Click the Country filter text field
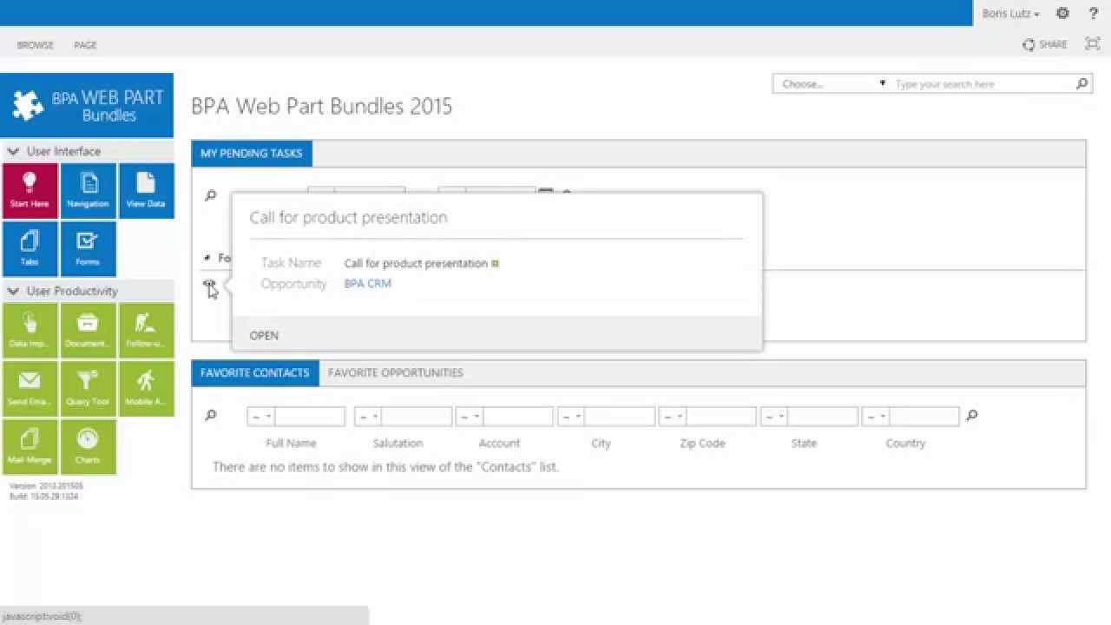Image resolution: width=1111 pixels, height=625 pixels. pyautogui.click(x=924, y=416)
